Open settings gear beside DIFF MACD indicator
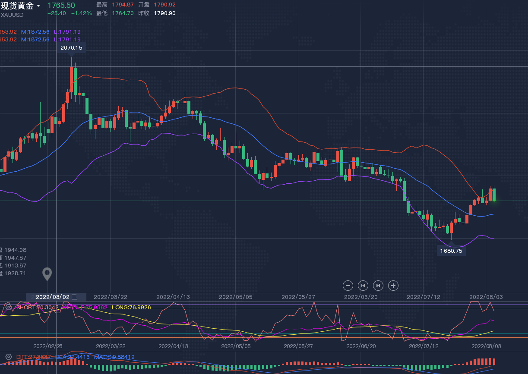Image resolution: width=528 pixels, height=374 pixels. coord(8,357)
